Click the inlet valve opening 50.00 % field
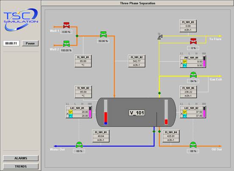This screenshot has height=171, width=234. [x=103, y=41]
